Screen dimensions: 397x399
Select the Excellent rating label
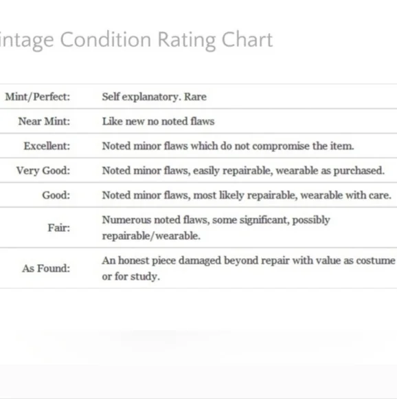pos(47,146)
